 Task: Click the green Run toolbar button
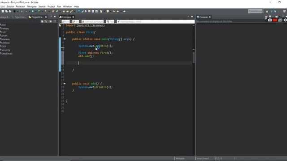pyautogui.click(x=33, y=11)
